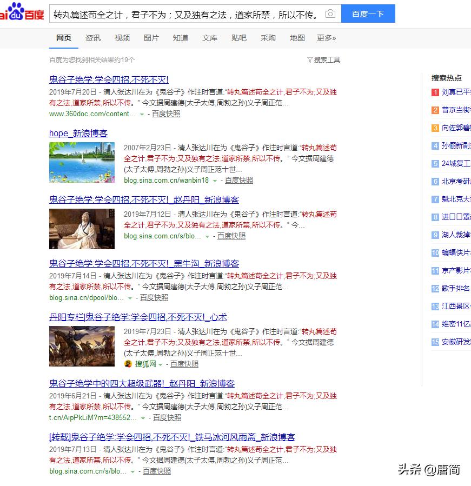Click the camera icon for image search
Viewport: 471px width, 486px height.
tap(330, 15)
